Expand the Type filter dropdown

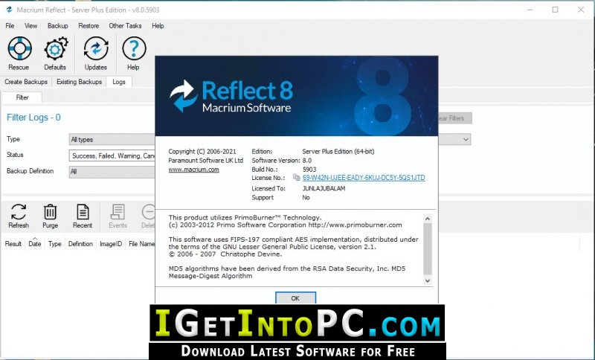[112, 140]
